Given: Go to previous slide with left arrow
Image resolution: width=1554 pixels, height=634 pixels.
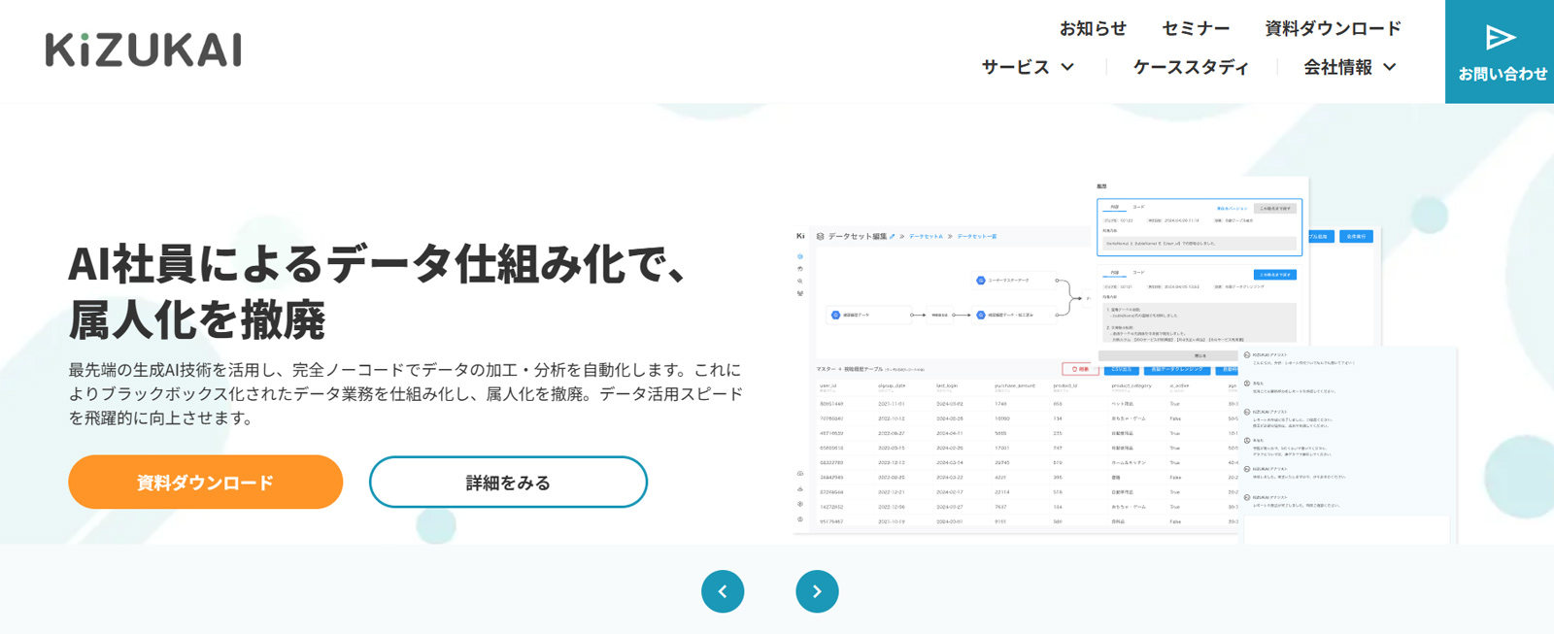Looking at the screenshot, I should click(723, 591).
